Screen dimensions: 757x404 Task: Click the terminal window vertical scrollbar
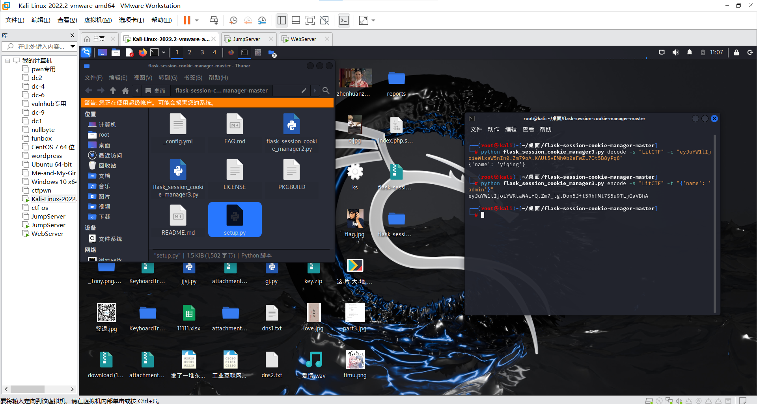tap(714, 224)
